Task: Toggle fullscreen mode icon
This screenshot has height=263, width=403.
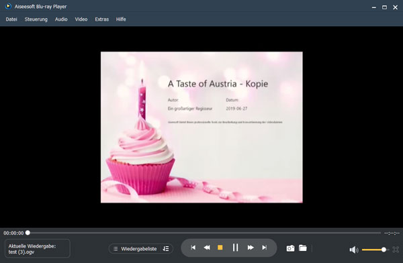Action: coord(396,250)
